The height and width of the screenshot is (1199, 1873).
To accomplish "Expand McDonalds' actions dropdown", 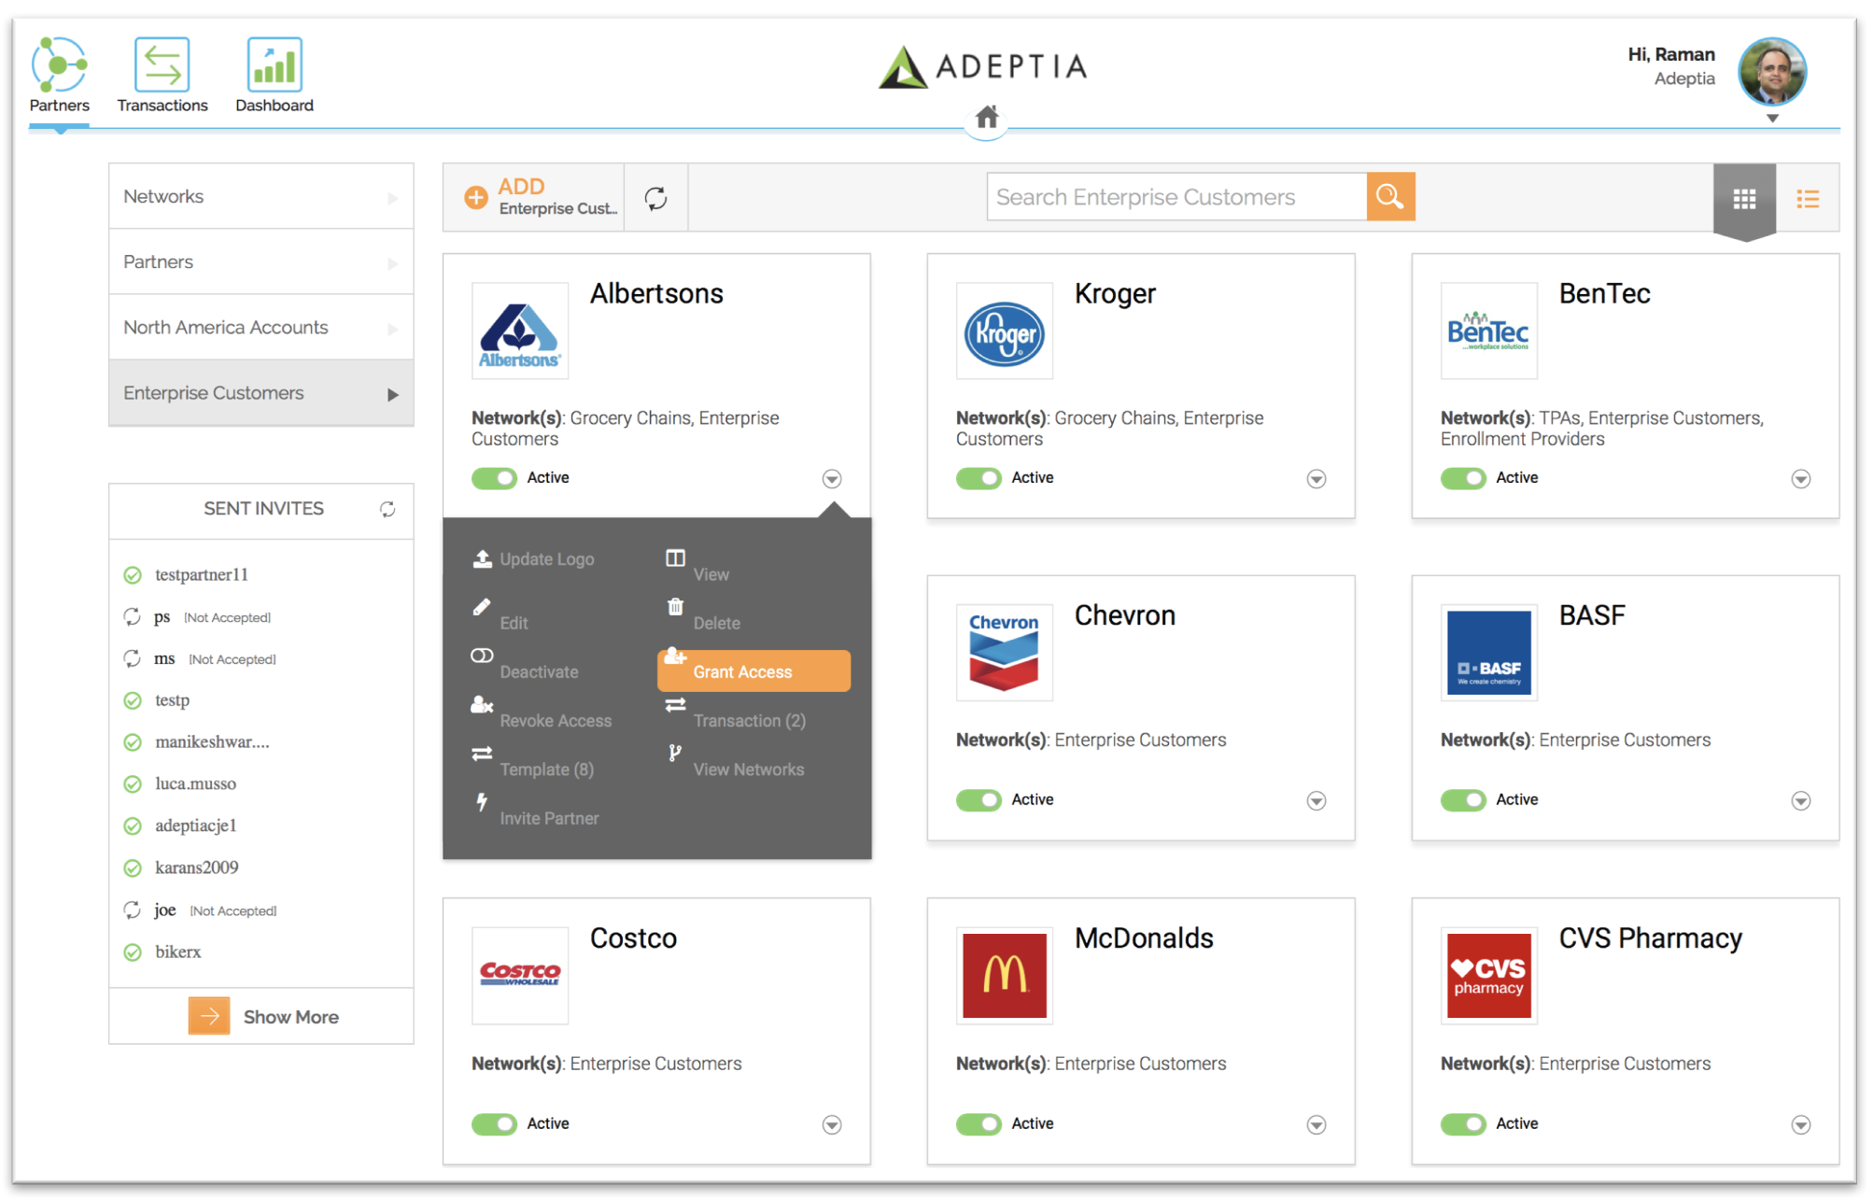I will pyautogui.click(x=1316, y=1123).
